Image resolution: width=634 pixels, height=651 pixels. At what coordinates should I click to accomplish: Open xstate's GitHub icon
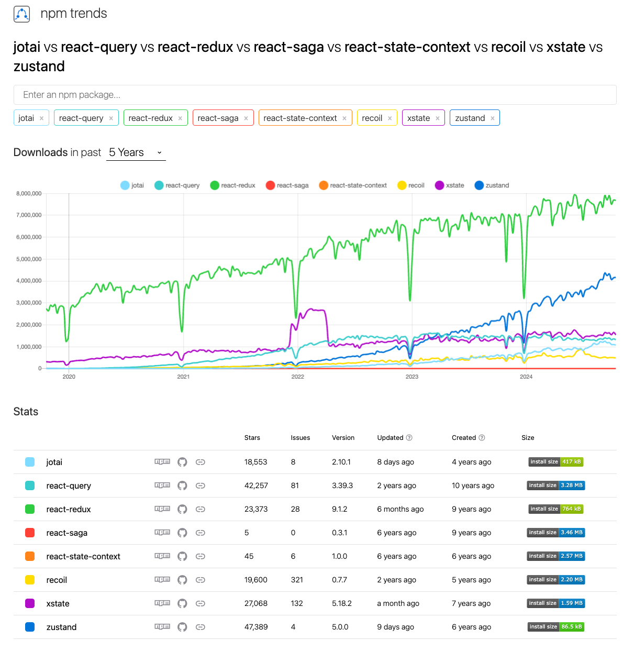(182, 603)
